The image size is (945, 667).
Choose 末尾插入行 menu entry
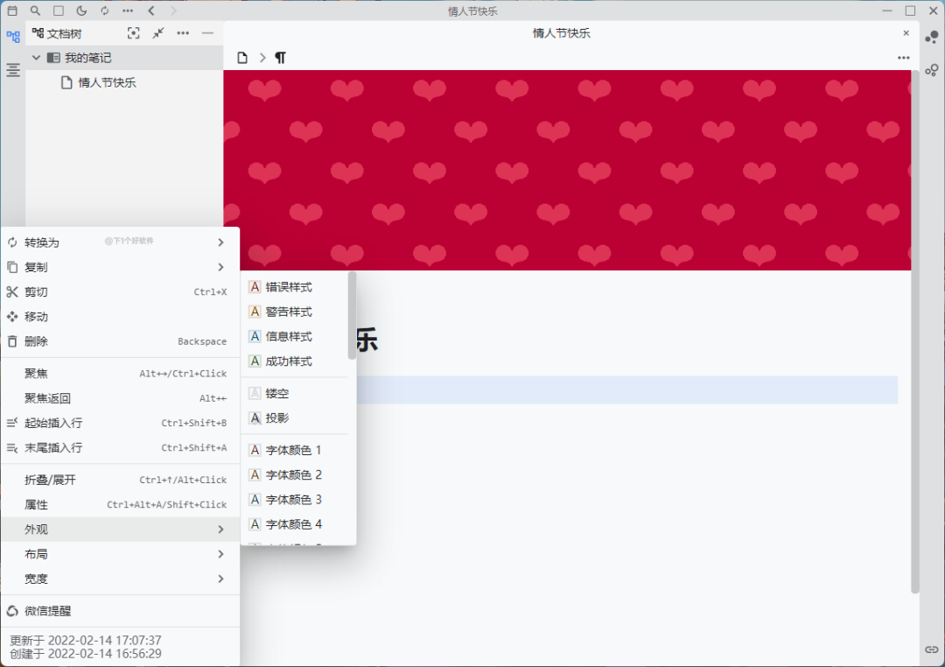120,447
